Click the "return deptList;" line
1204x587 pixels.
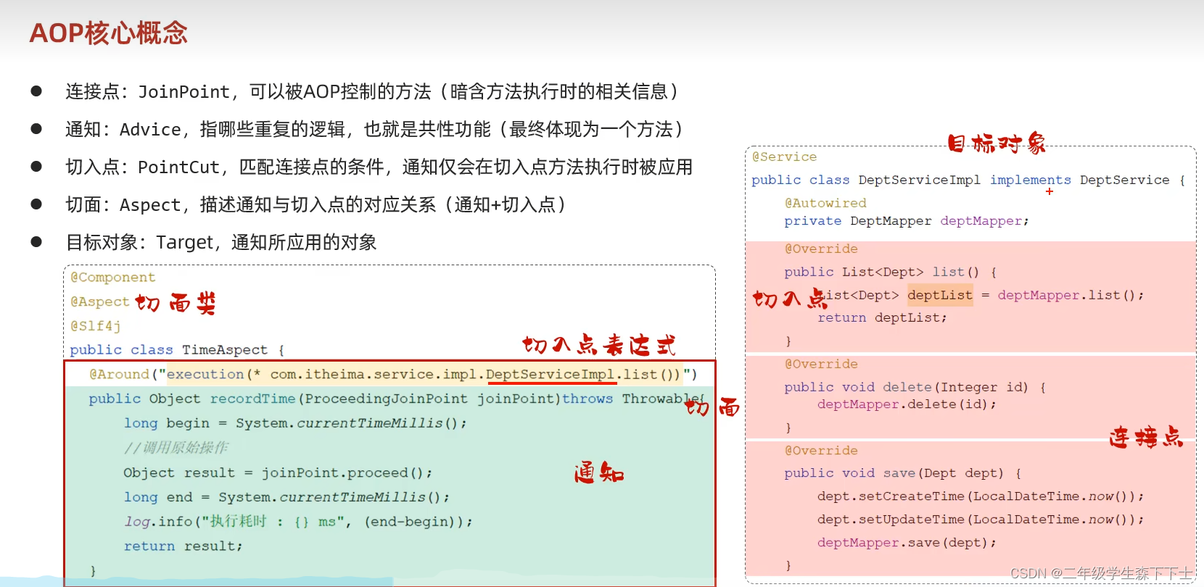point(882,318)
